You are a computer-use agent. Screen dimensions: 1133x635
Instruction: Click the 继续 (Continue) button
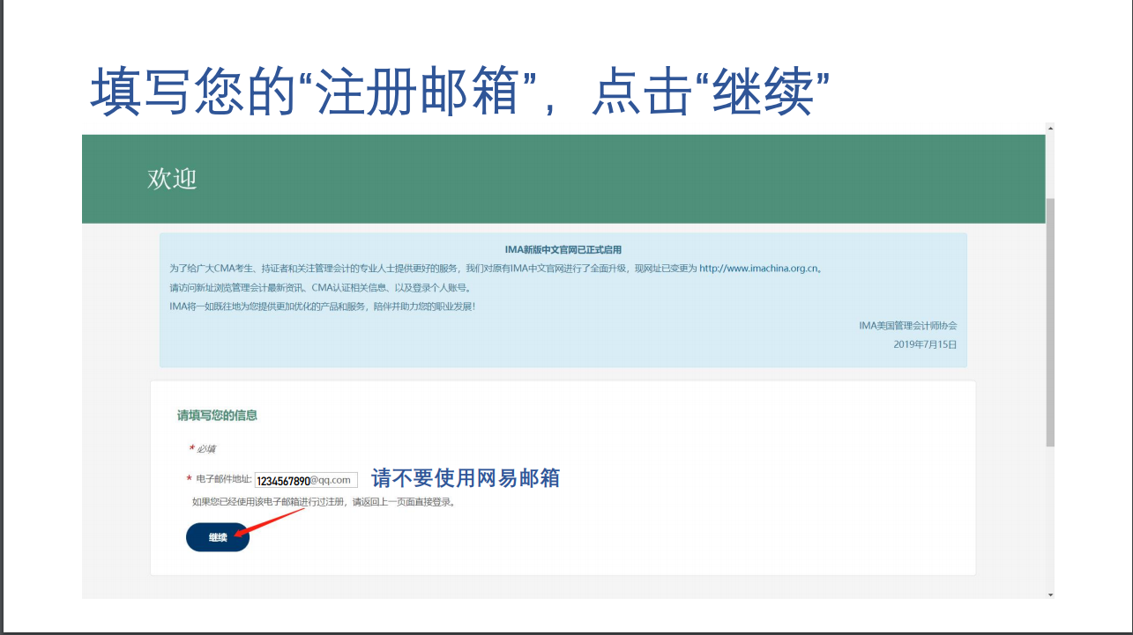click(x=217, y=536)
